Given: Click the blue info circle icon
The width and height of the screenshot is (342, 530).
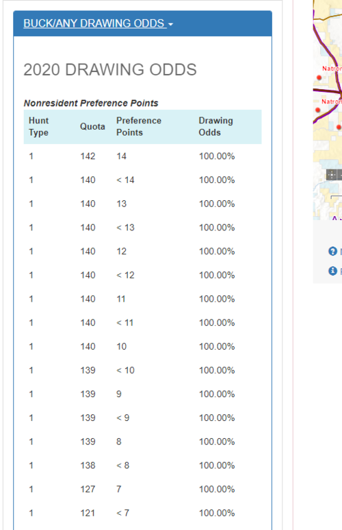Looking at the screenshot, I should tap(332, 271).
